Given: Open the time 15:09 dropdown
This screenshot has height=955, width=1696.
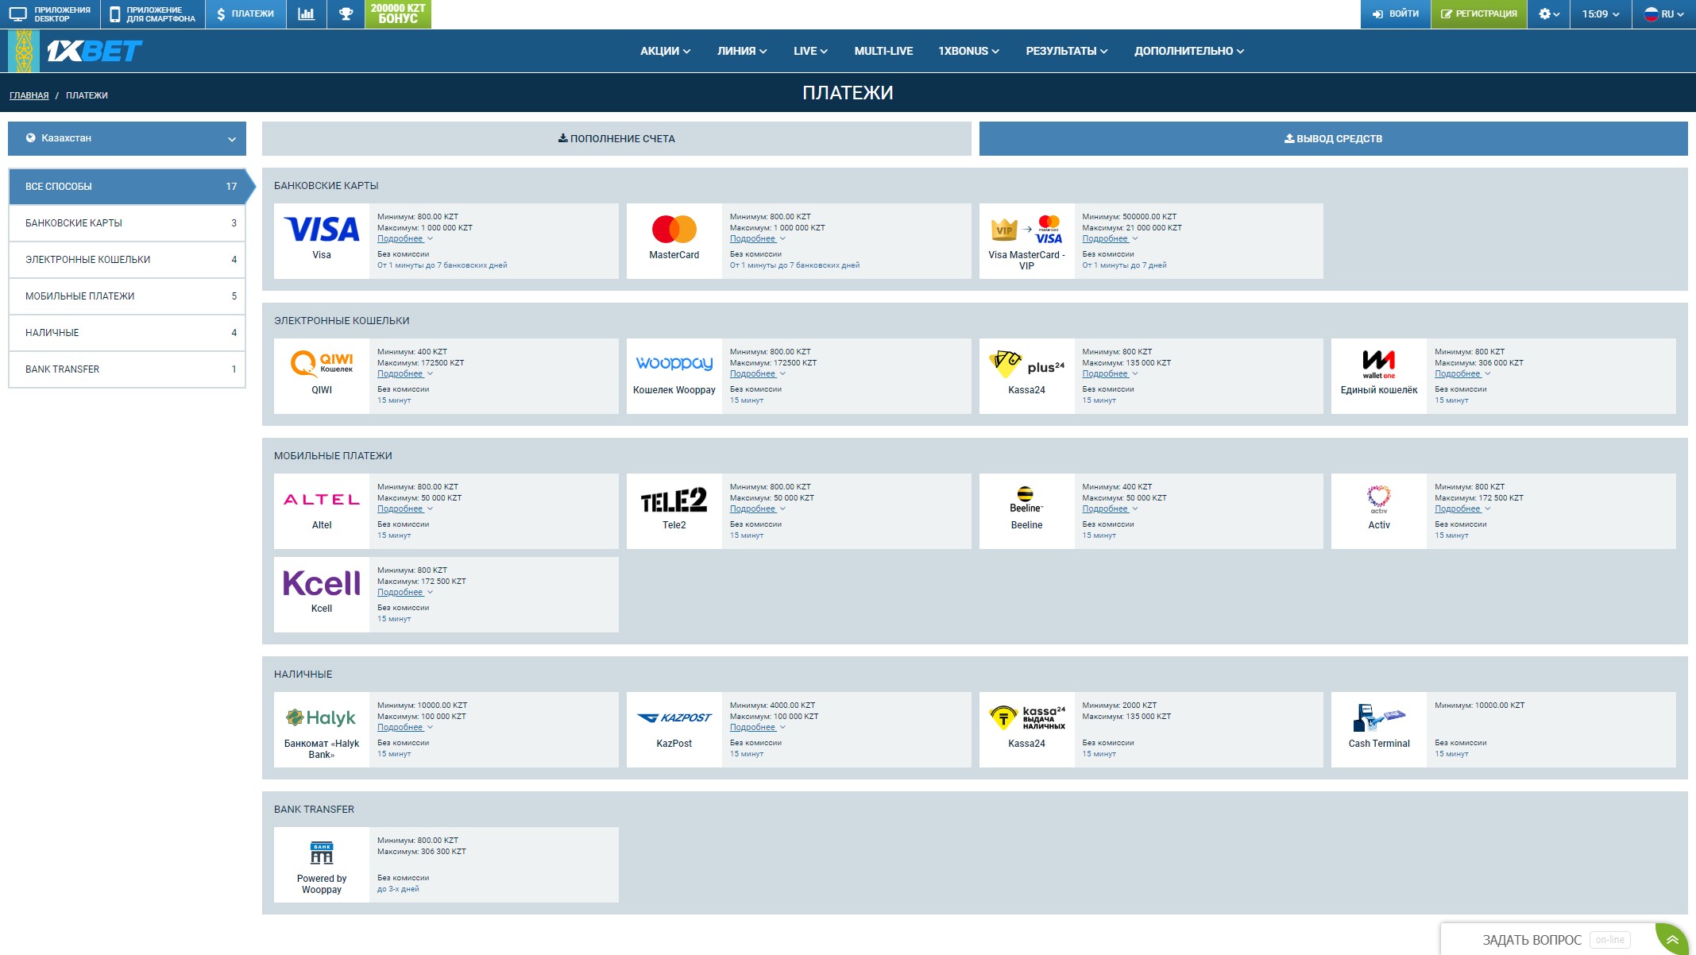Looking at the screenshot, I should tap(1601, 14).
